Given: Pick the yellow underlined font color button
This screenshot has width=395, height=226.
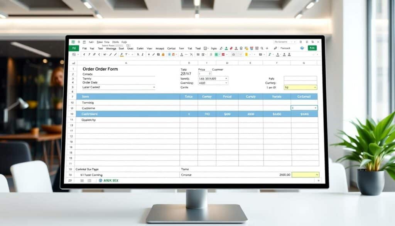Looking at the screenshot, I should tap(122, 55).
